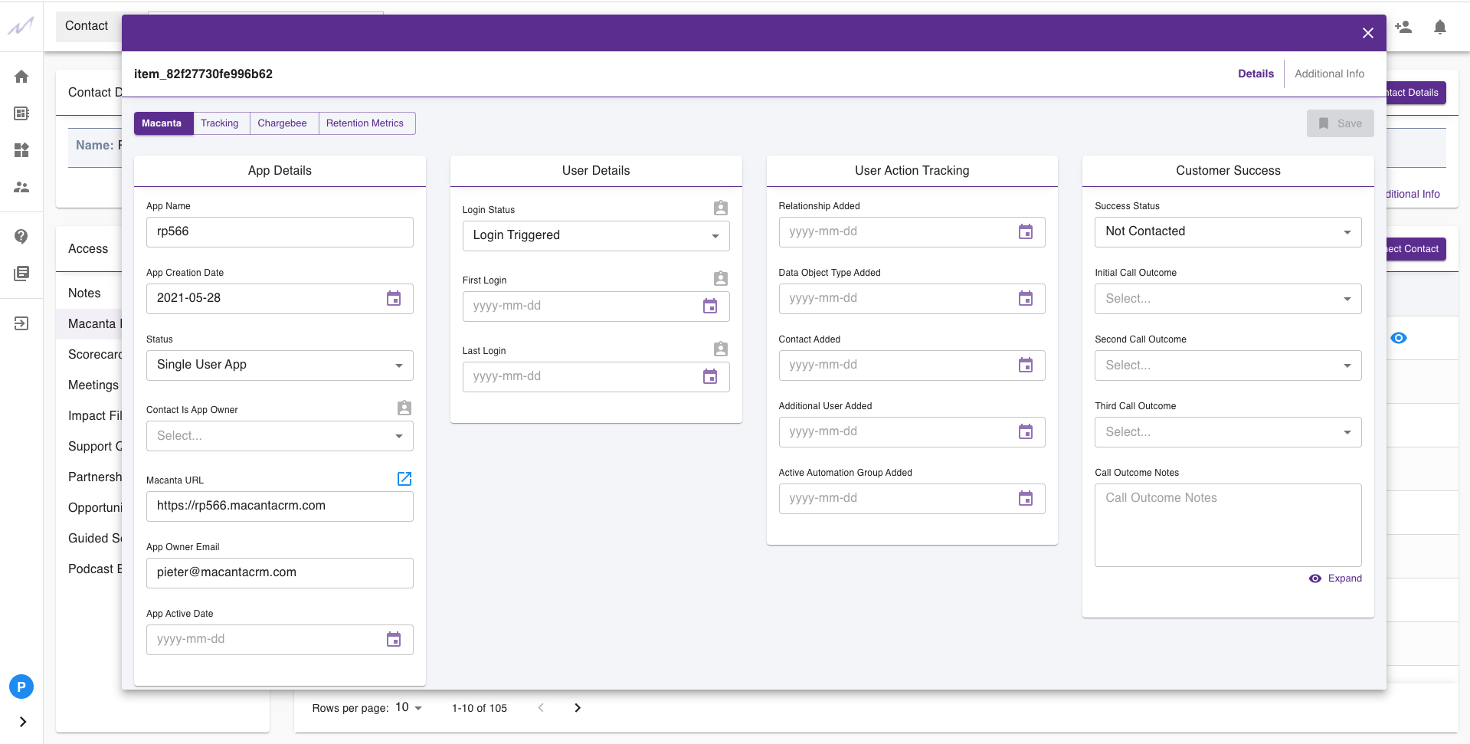This screenshot has height=744, width=1470.
Task: Expand the Login Status dropdown
Action: pyautogui.click(x=595, y=236)
